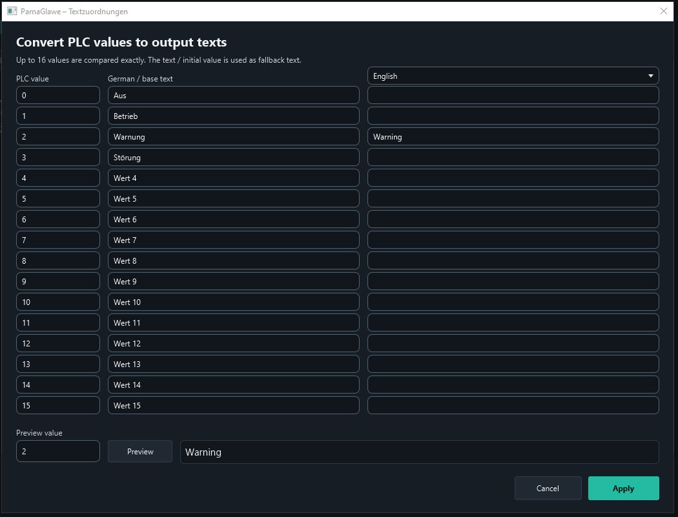
Task: Edit the German base text 'Betrieb'
Action: 234,116
